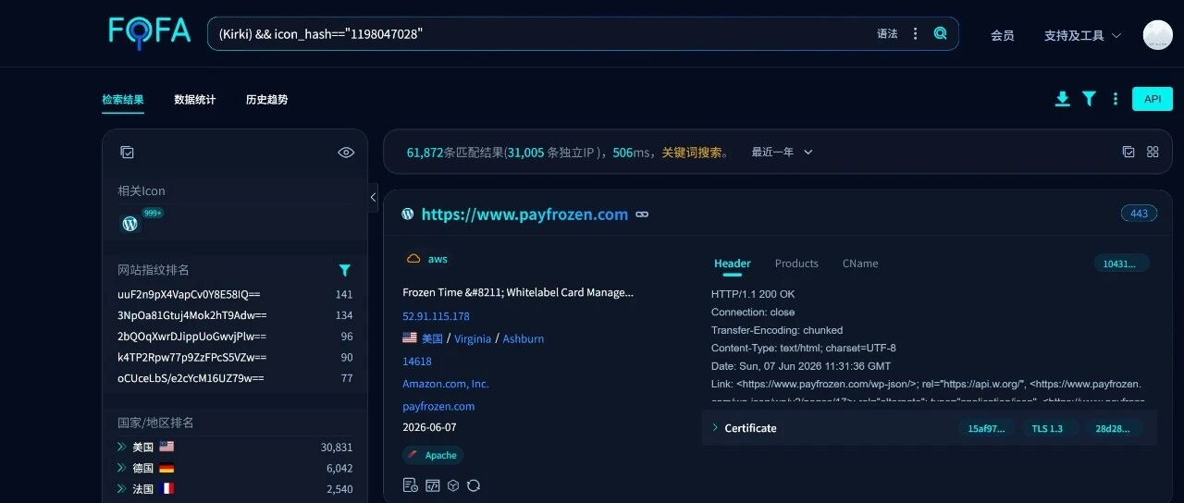This screenshot has height=503, width=1184.
Task: Open the user avatar profile
Action: (1157, 35)
